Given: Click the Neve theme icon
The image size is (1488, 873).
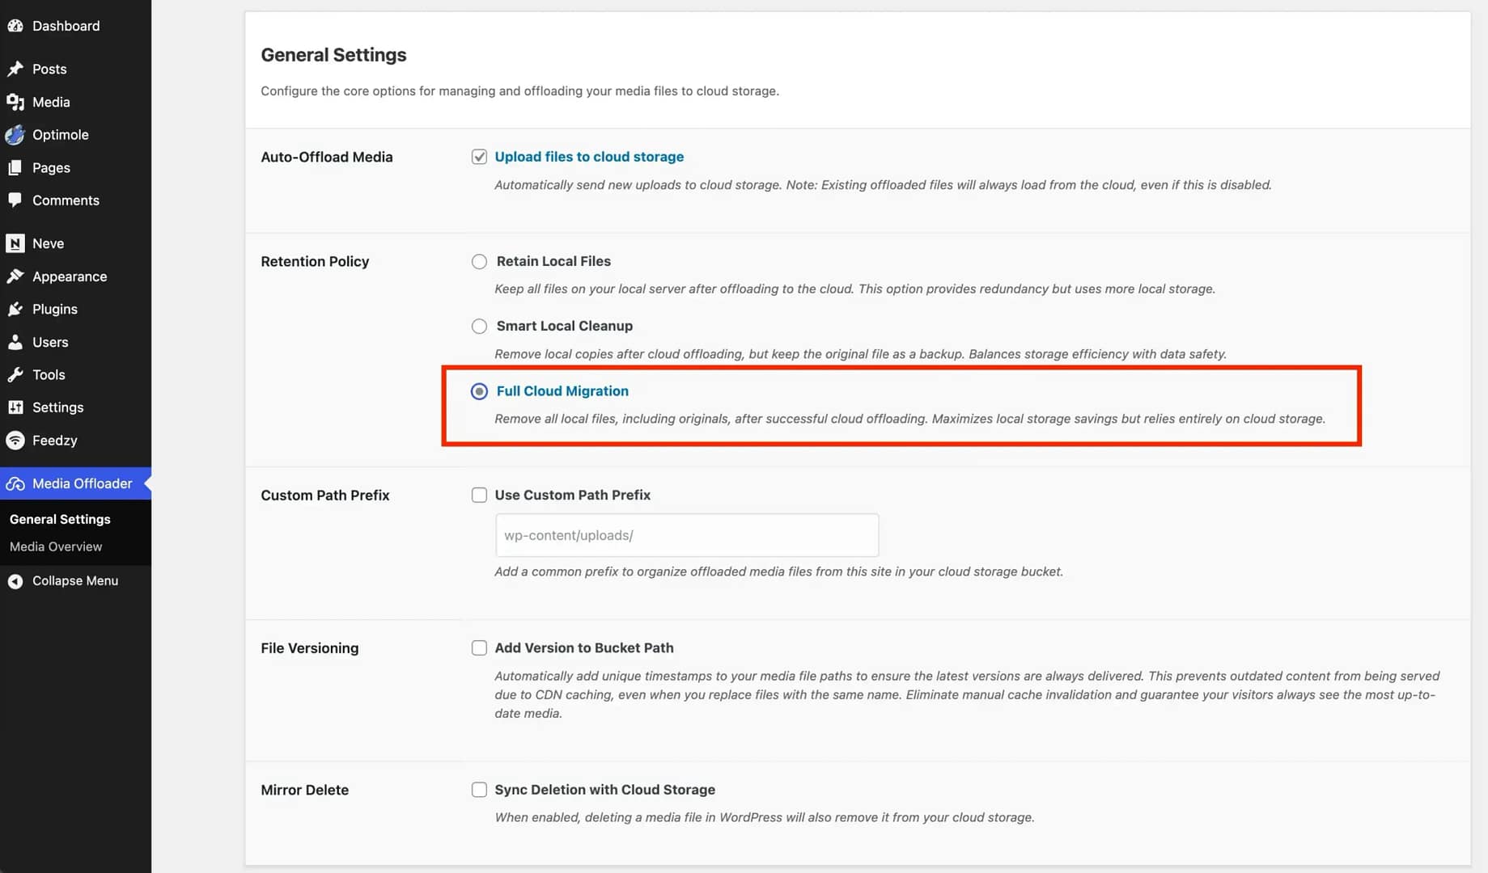Looking at the screenshot, I should click(15, 243).
